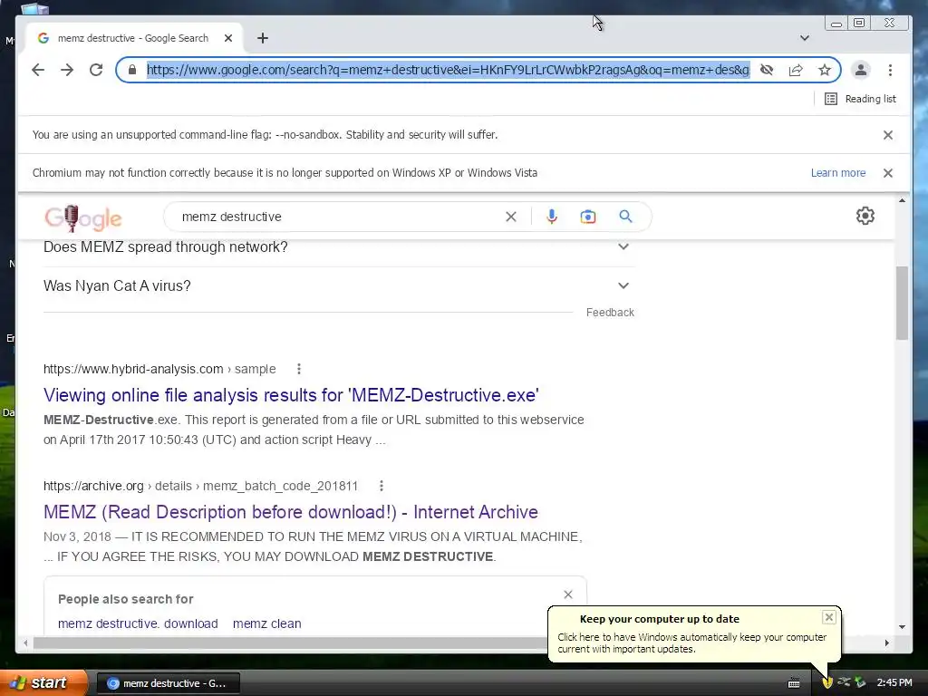Image resolution: width=928 pixels, height=696 pixels.
Task: Send Feedback on related questions
Action: (x=610, y=313)
